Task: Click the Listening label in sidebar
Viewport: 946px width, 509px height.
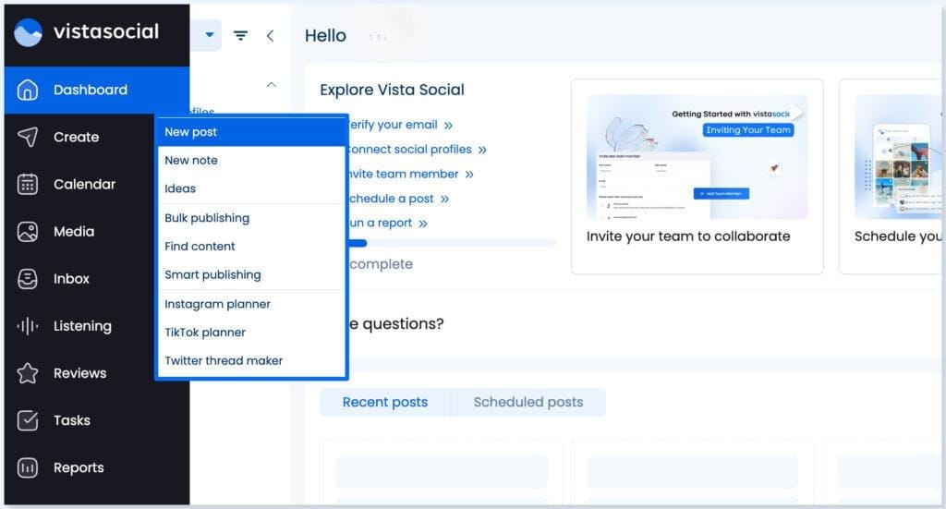Action: pyautogui.click(x=82, y=326)
